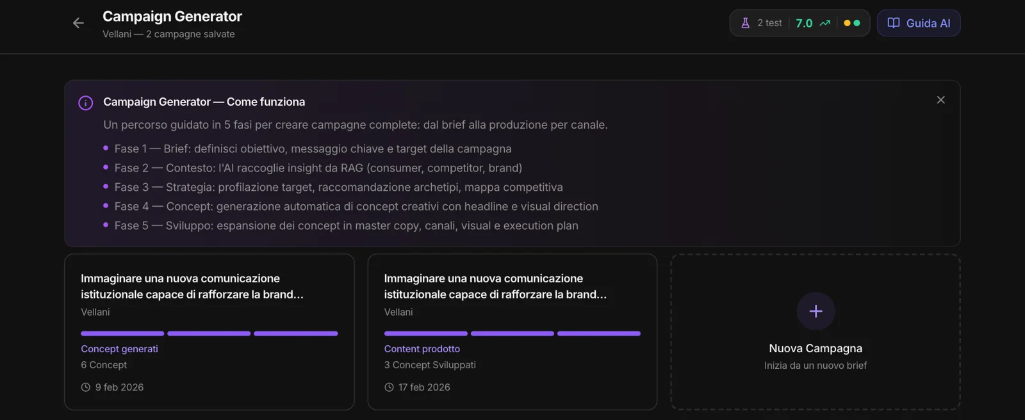Click first progress segment of Concept generati card
The width and height of the screenshot is (1025, 420).
pyautogui.click(x=122, y=334)
